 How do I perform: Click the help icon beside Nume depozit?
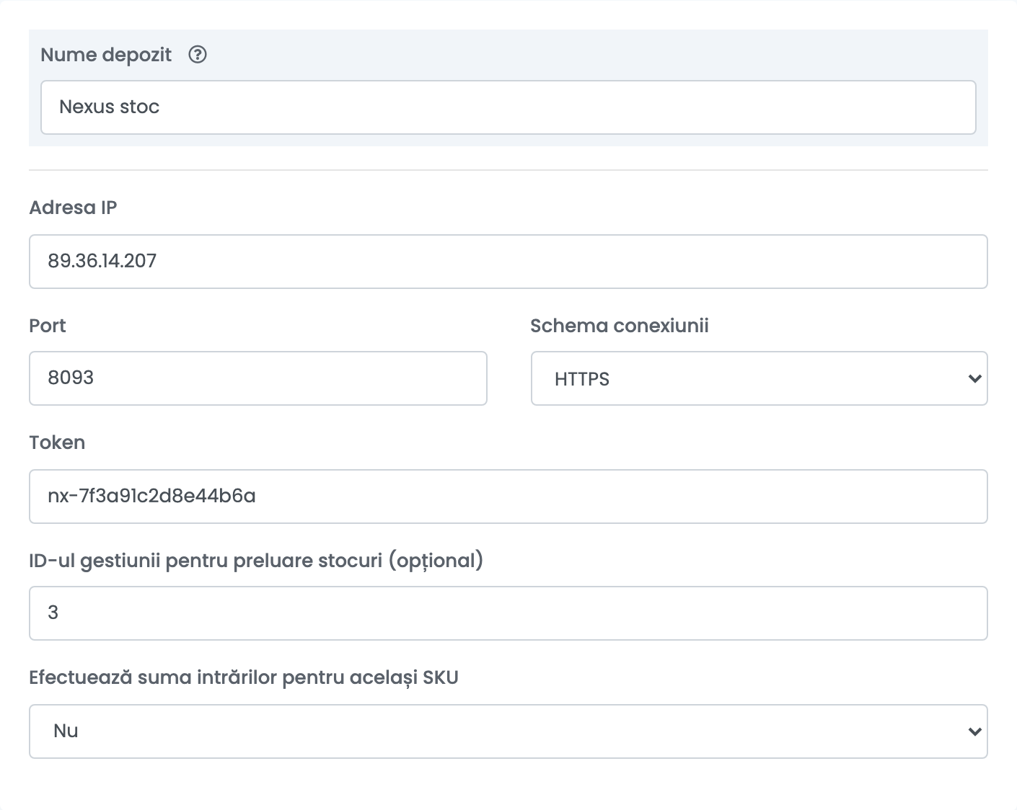click(x=198, y=55)
